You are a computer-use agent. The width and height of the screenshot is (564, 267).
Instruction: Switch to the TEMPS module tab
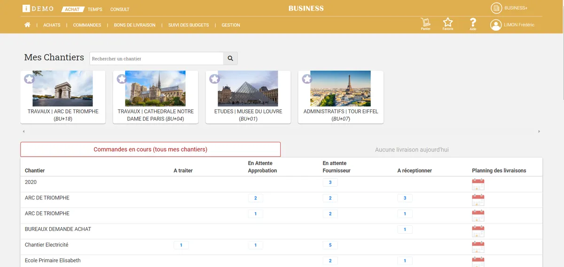coord(95,9)
